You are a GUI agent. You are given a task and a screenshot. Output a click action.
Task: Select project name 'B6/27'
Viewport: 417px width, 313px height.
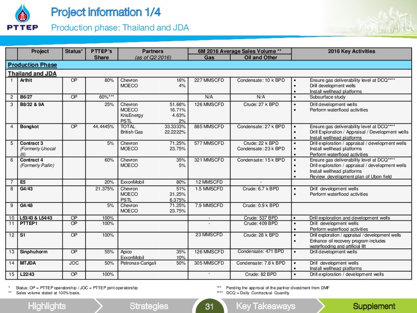click(x=26, y=97)
